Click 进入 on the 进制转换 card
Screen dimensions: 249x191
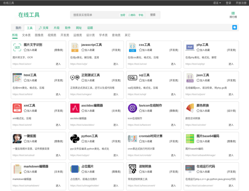(x=173, y=186)
